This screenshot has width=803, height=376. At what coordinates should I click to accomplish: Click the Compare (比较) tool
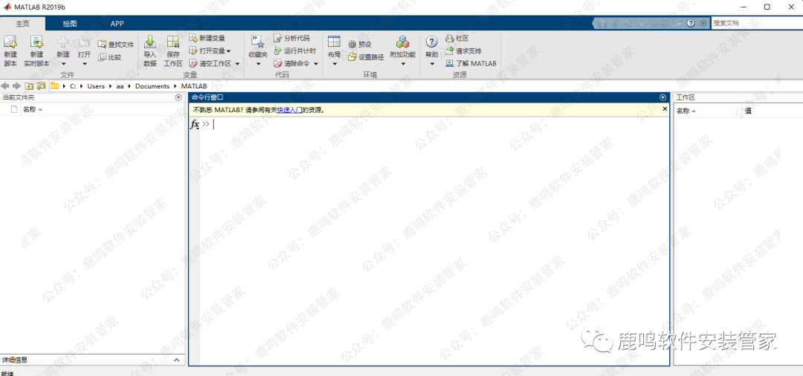pos(109,56)
